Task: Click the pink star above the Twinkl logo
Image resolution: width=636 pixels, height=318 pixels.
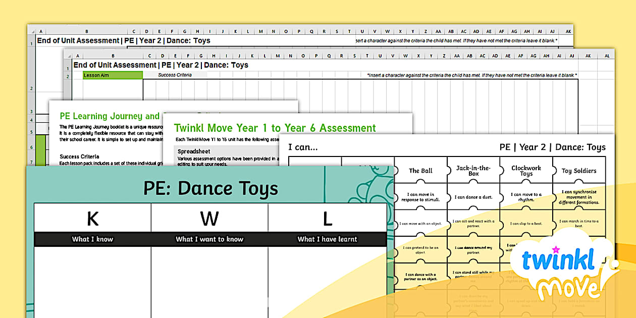Action: coord(556,249)
